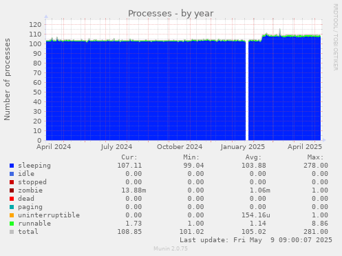This screenshot has height=256, width=342.
Task: Click the stopped legend color swatch
Action: [x=12, y=182]
